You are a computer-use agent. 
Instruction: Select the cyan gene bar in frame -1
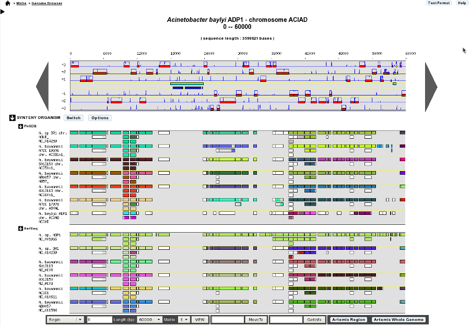(x=187, y=84)
